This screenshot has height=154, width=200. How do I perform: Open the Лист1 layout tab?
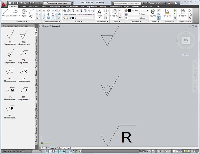tap(61, 147)
